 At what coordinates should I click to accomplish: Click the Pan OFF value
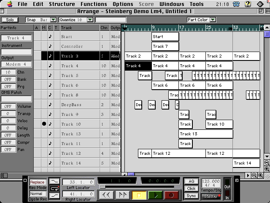8,149
